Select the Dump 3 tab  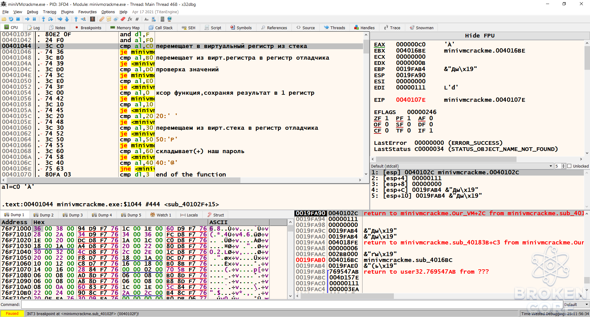coord(73,215)
